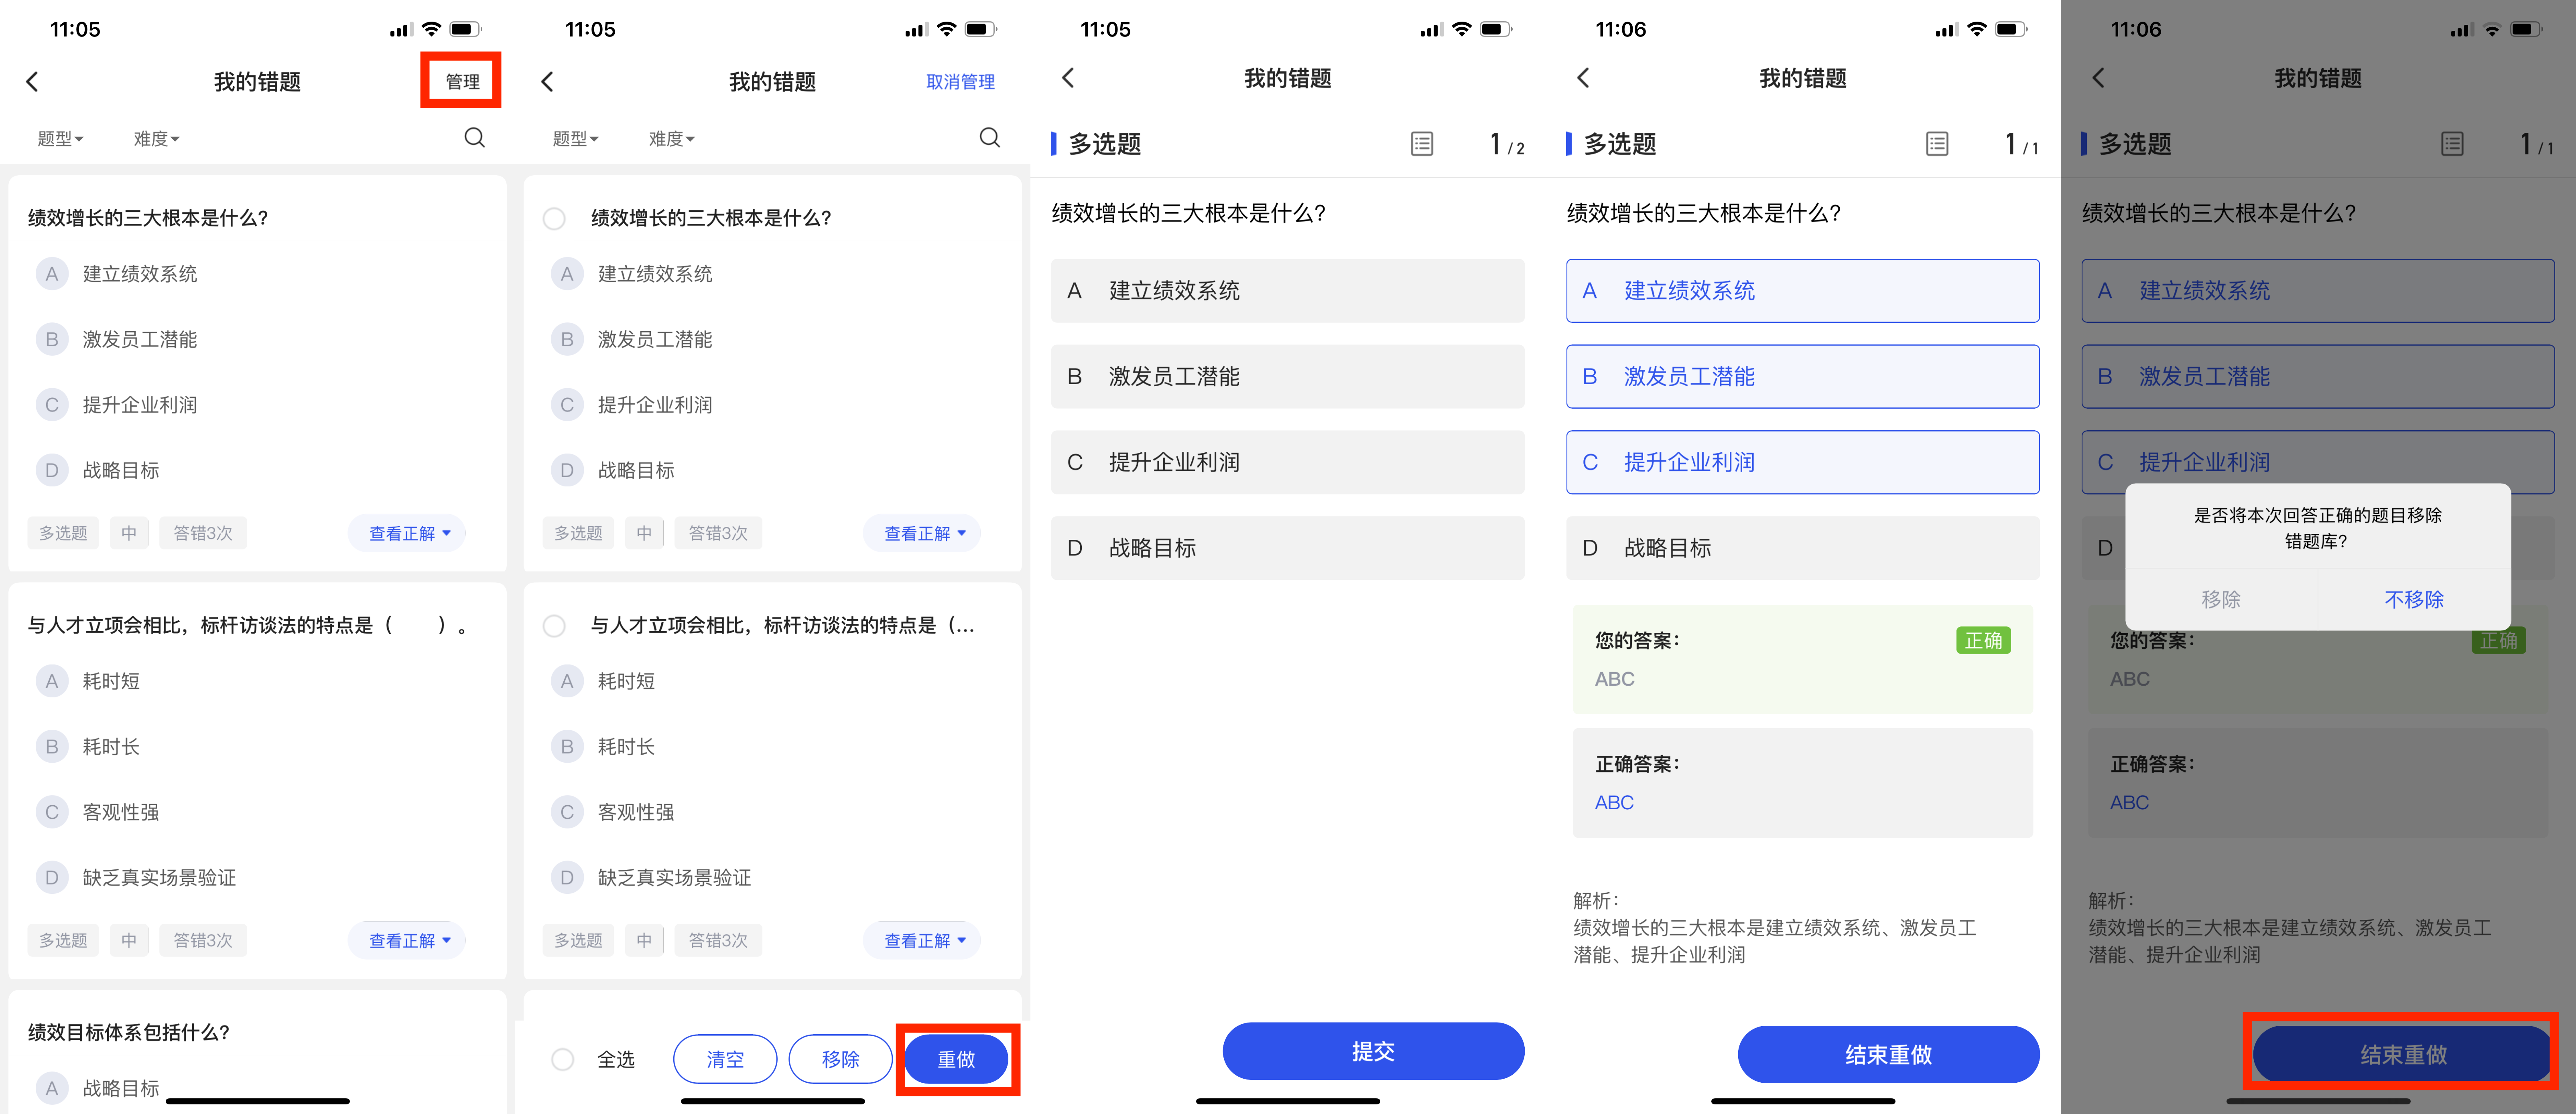Choose option A 建立绩效系统 on the 1/2 question screen

coord(1287,291)
